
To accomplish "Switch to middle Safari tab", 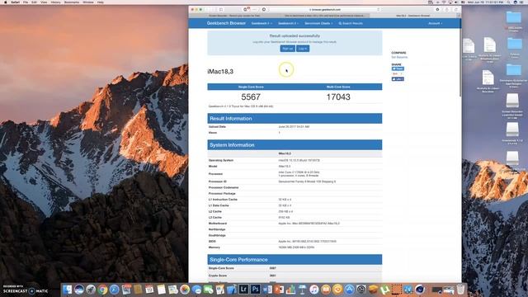I will 324,16.
